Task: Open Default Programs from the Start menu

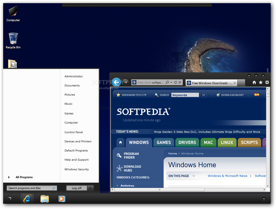Action: pyautogui.click(x=76, y=150)
